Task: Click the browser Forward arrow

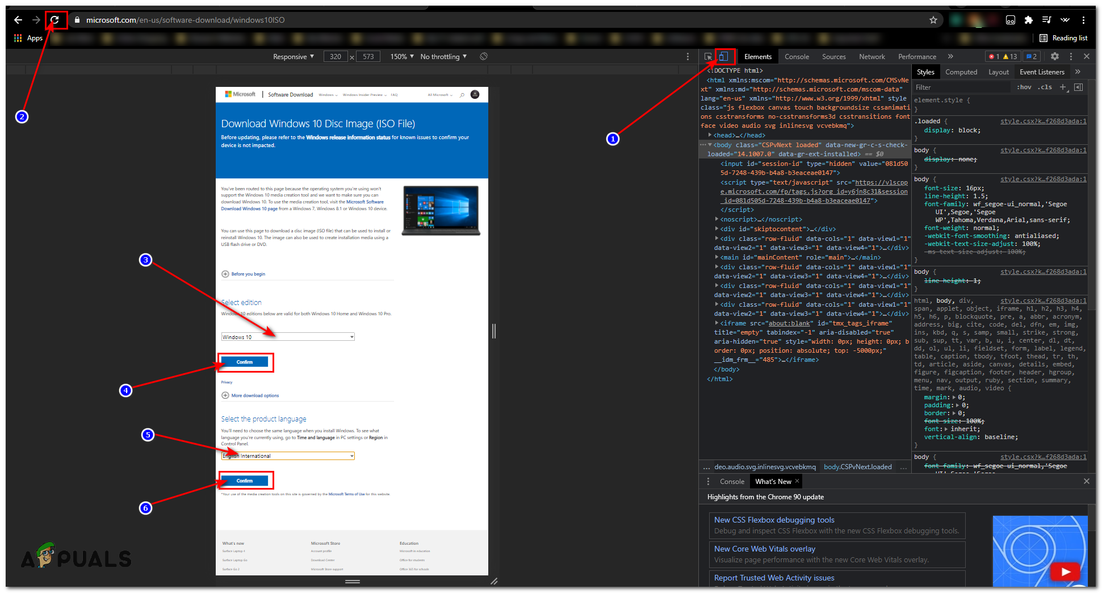Action: tap(36, 20)
